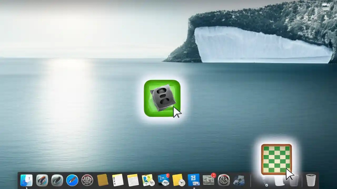Viewport: 337px width, 189px height.
Task: Open the Downloads stack beside the Trash
Action: coord(280,181)
